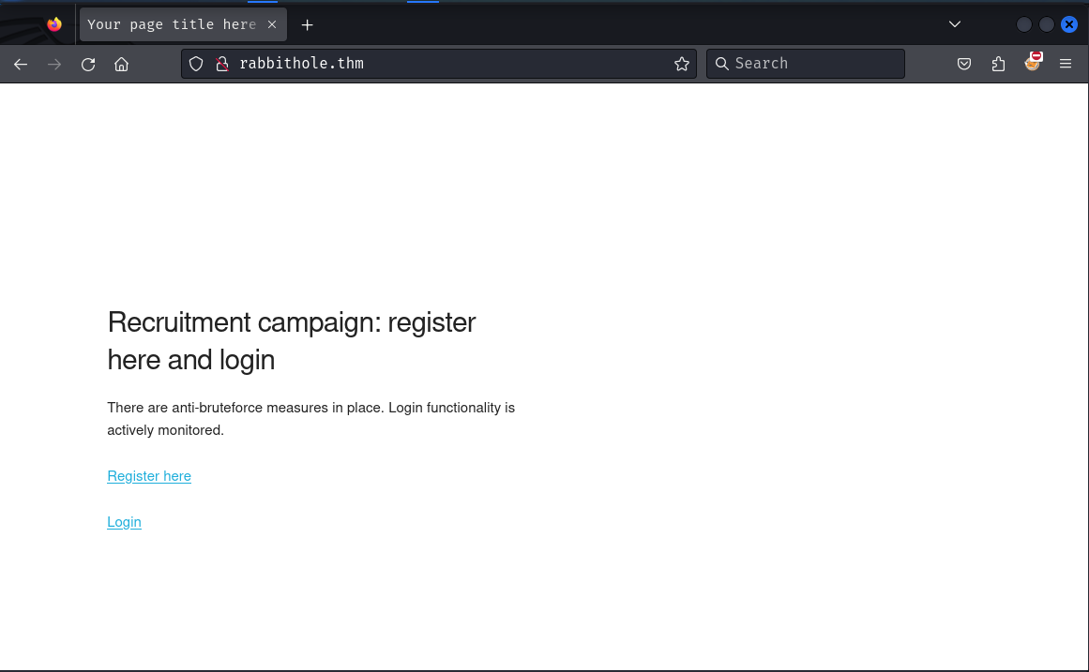Go back one page
1089x672 pixels.
pos(21,64)
